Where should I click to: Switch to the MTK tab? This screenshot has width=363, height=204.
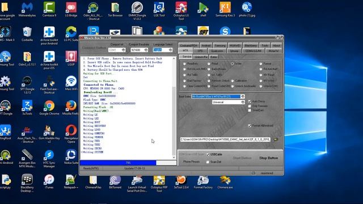click(x=185, y=50)
